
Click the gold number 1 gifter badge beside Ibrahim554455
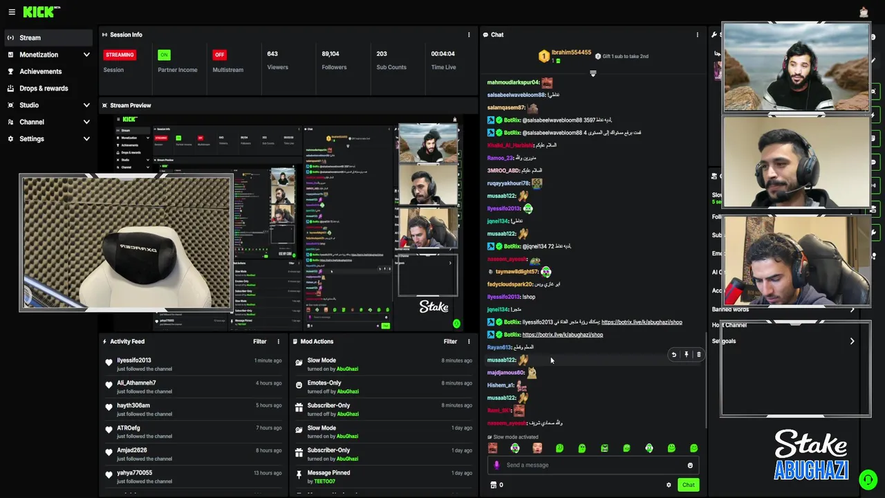tap(544, 56)
